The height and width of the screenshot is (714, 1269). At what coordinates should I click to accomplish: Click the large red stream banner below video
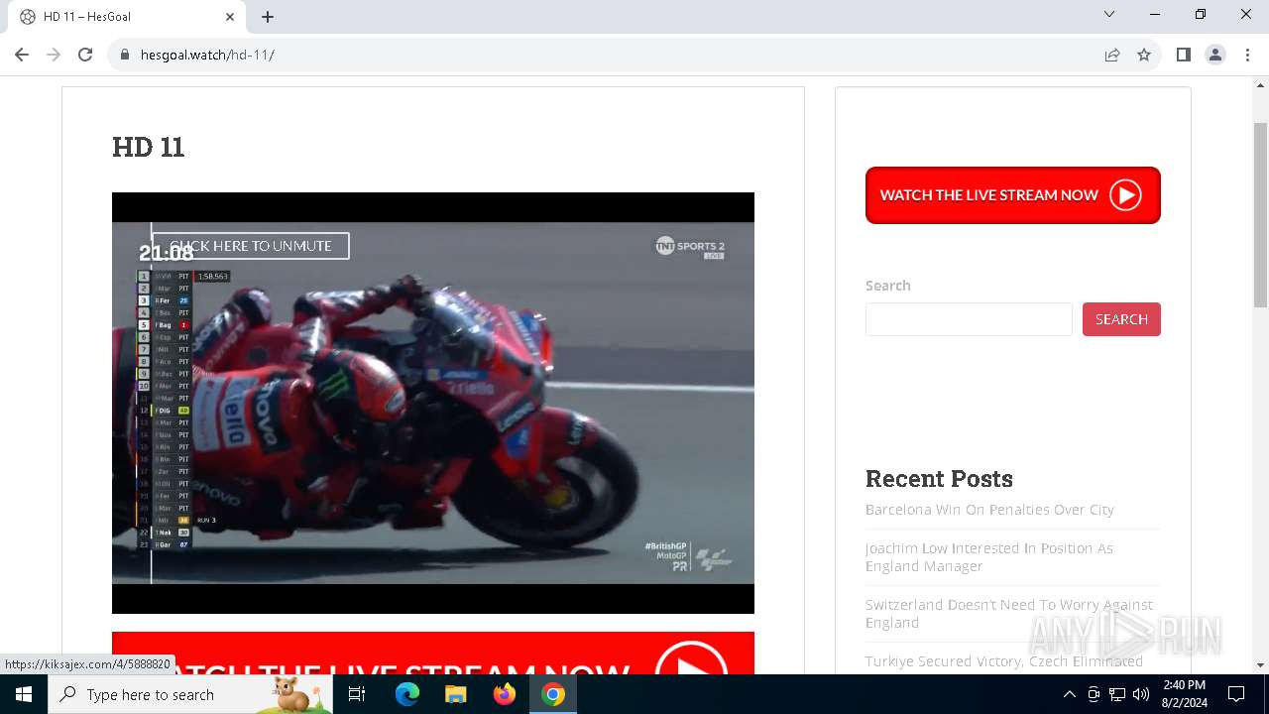click(433, 654)
